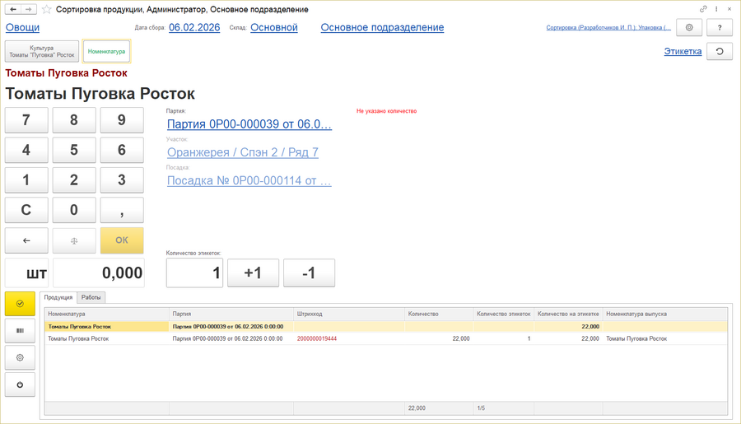
Task: Click the yellow checkmark sidebar button
Action: 20,304
